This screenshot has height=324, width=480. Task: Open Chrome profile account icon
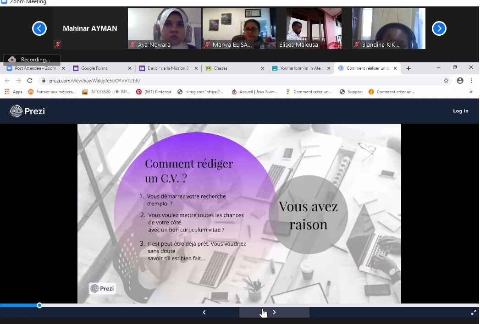click(460, 81)
